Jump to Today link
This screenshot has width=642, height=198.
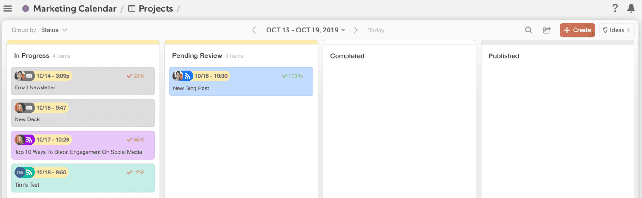(x=376, y=31)
